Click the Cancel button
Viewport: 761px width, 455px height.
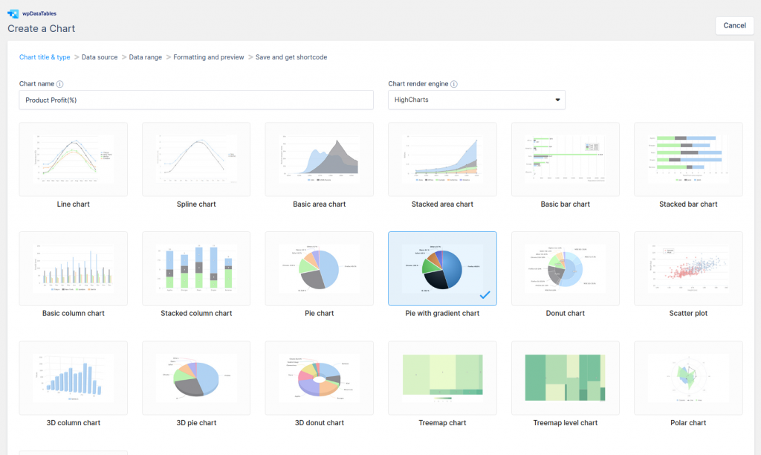[734, 25]
